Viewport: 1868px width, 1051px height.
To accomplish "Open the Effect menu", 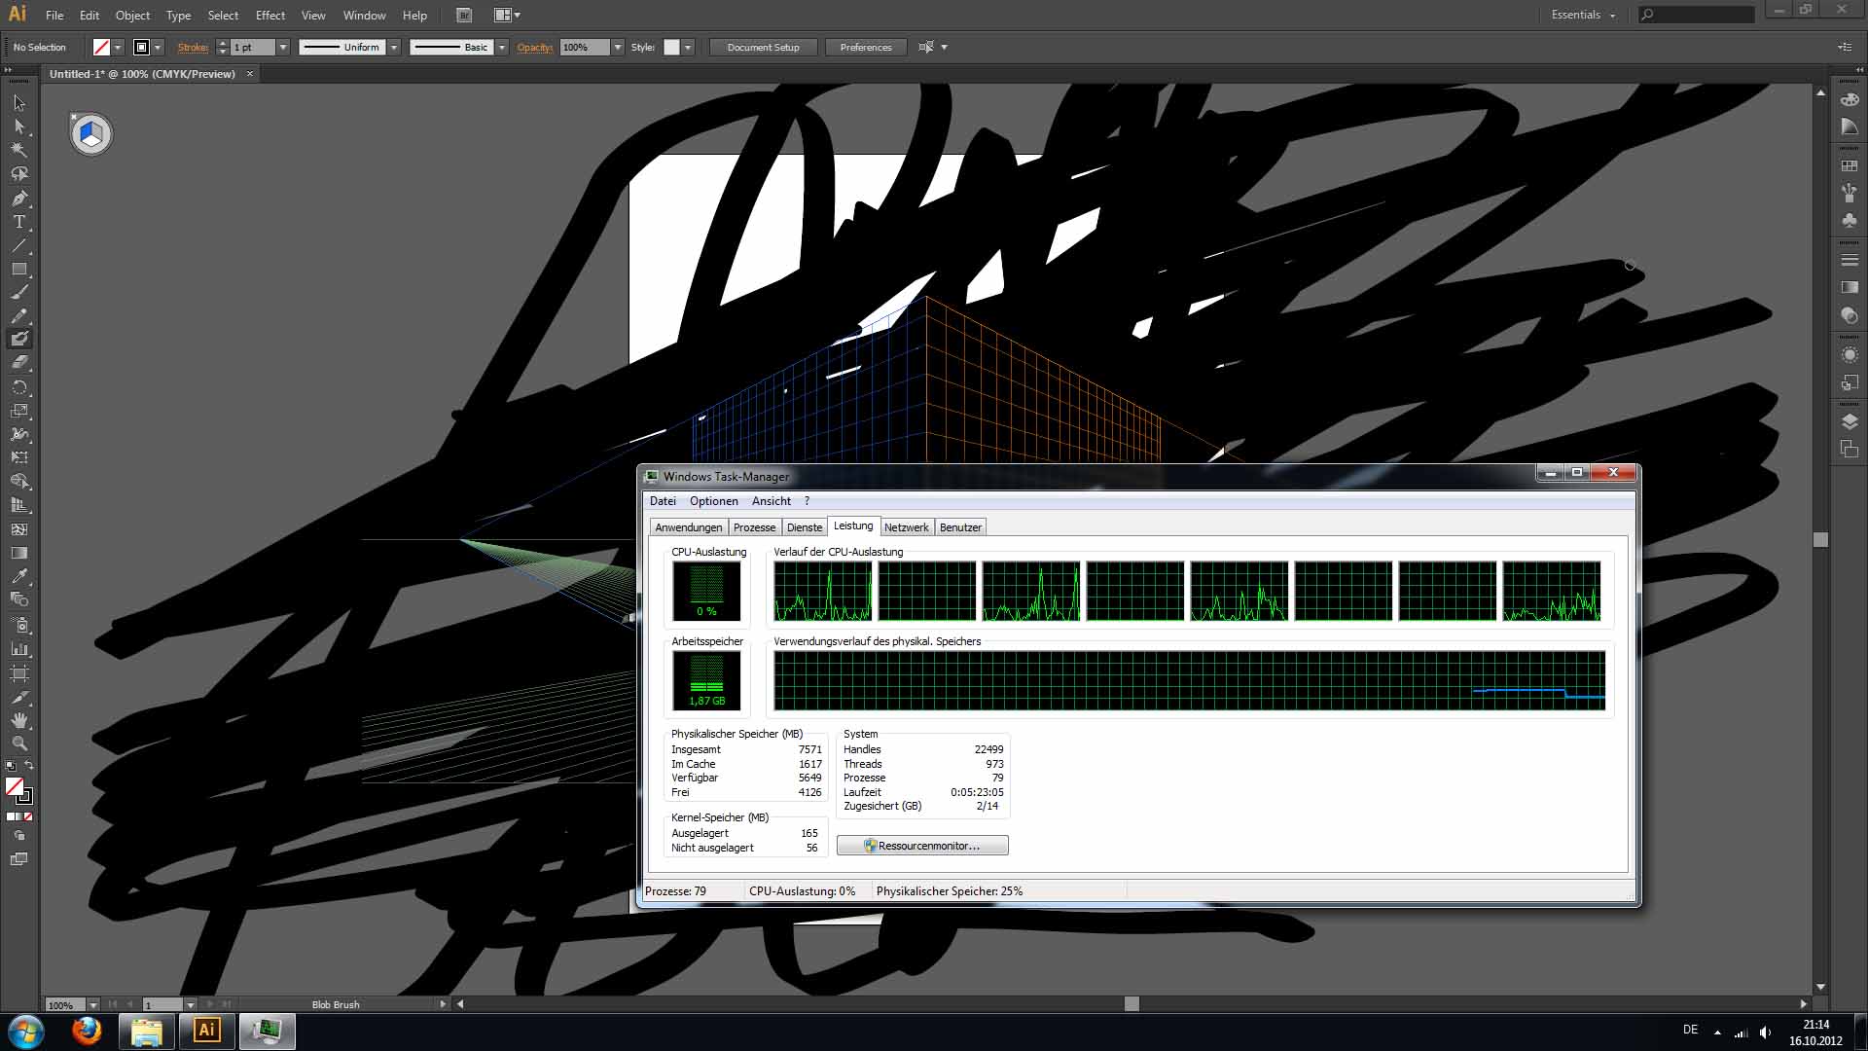I will (269, 16).
